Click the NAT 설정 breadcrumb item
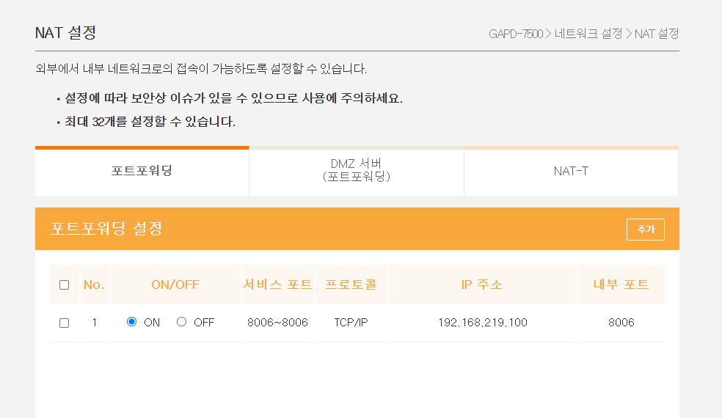Image resolution: width=722 pixels, height=418 pixels. (657, 34)
